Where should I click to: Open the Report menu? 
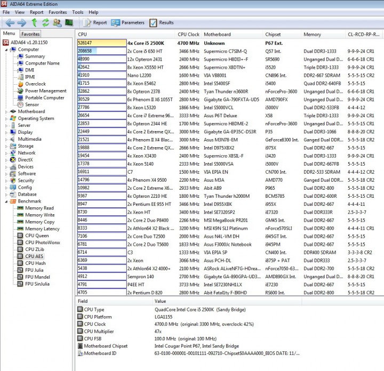[x=36, y=12]
